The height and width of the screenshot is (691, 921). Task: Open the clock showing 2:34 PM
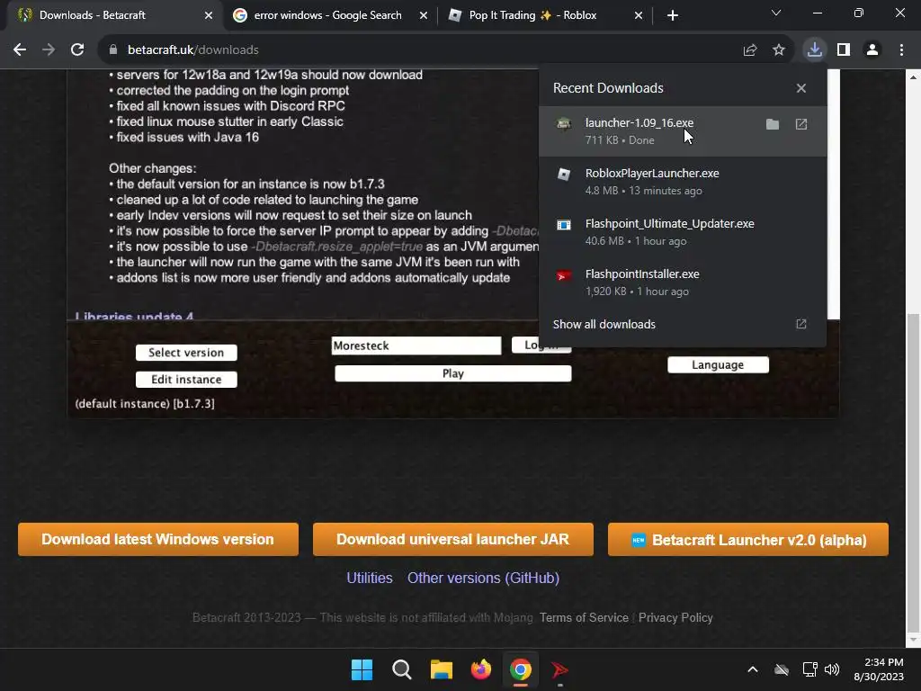[x=879, y=669]
